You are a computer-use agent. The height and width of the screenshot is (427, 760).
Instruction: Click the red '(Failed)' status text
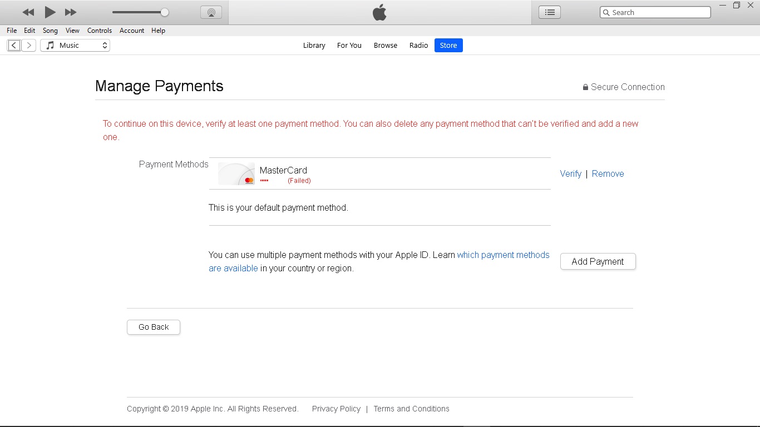point(299,181)
